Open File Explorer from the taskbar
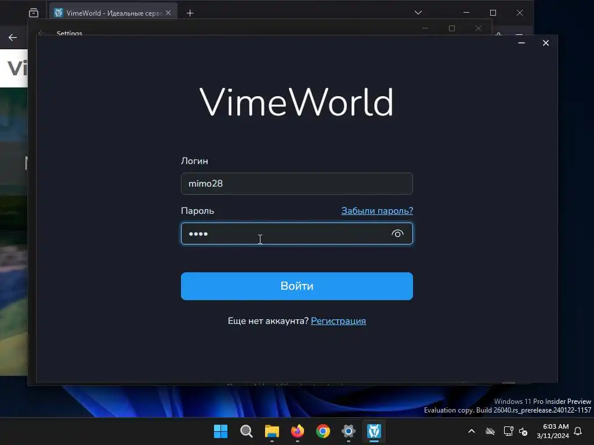The width and height of the screenshot is (594, 445). (x=271, y=431)
